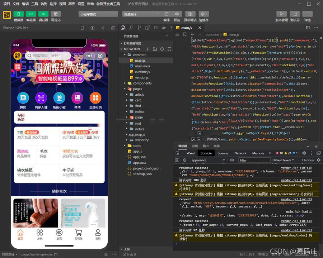Open the Default levels dropdown
This screenshot has height=258, width=323.
tap(283, 160)
